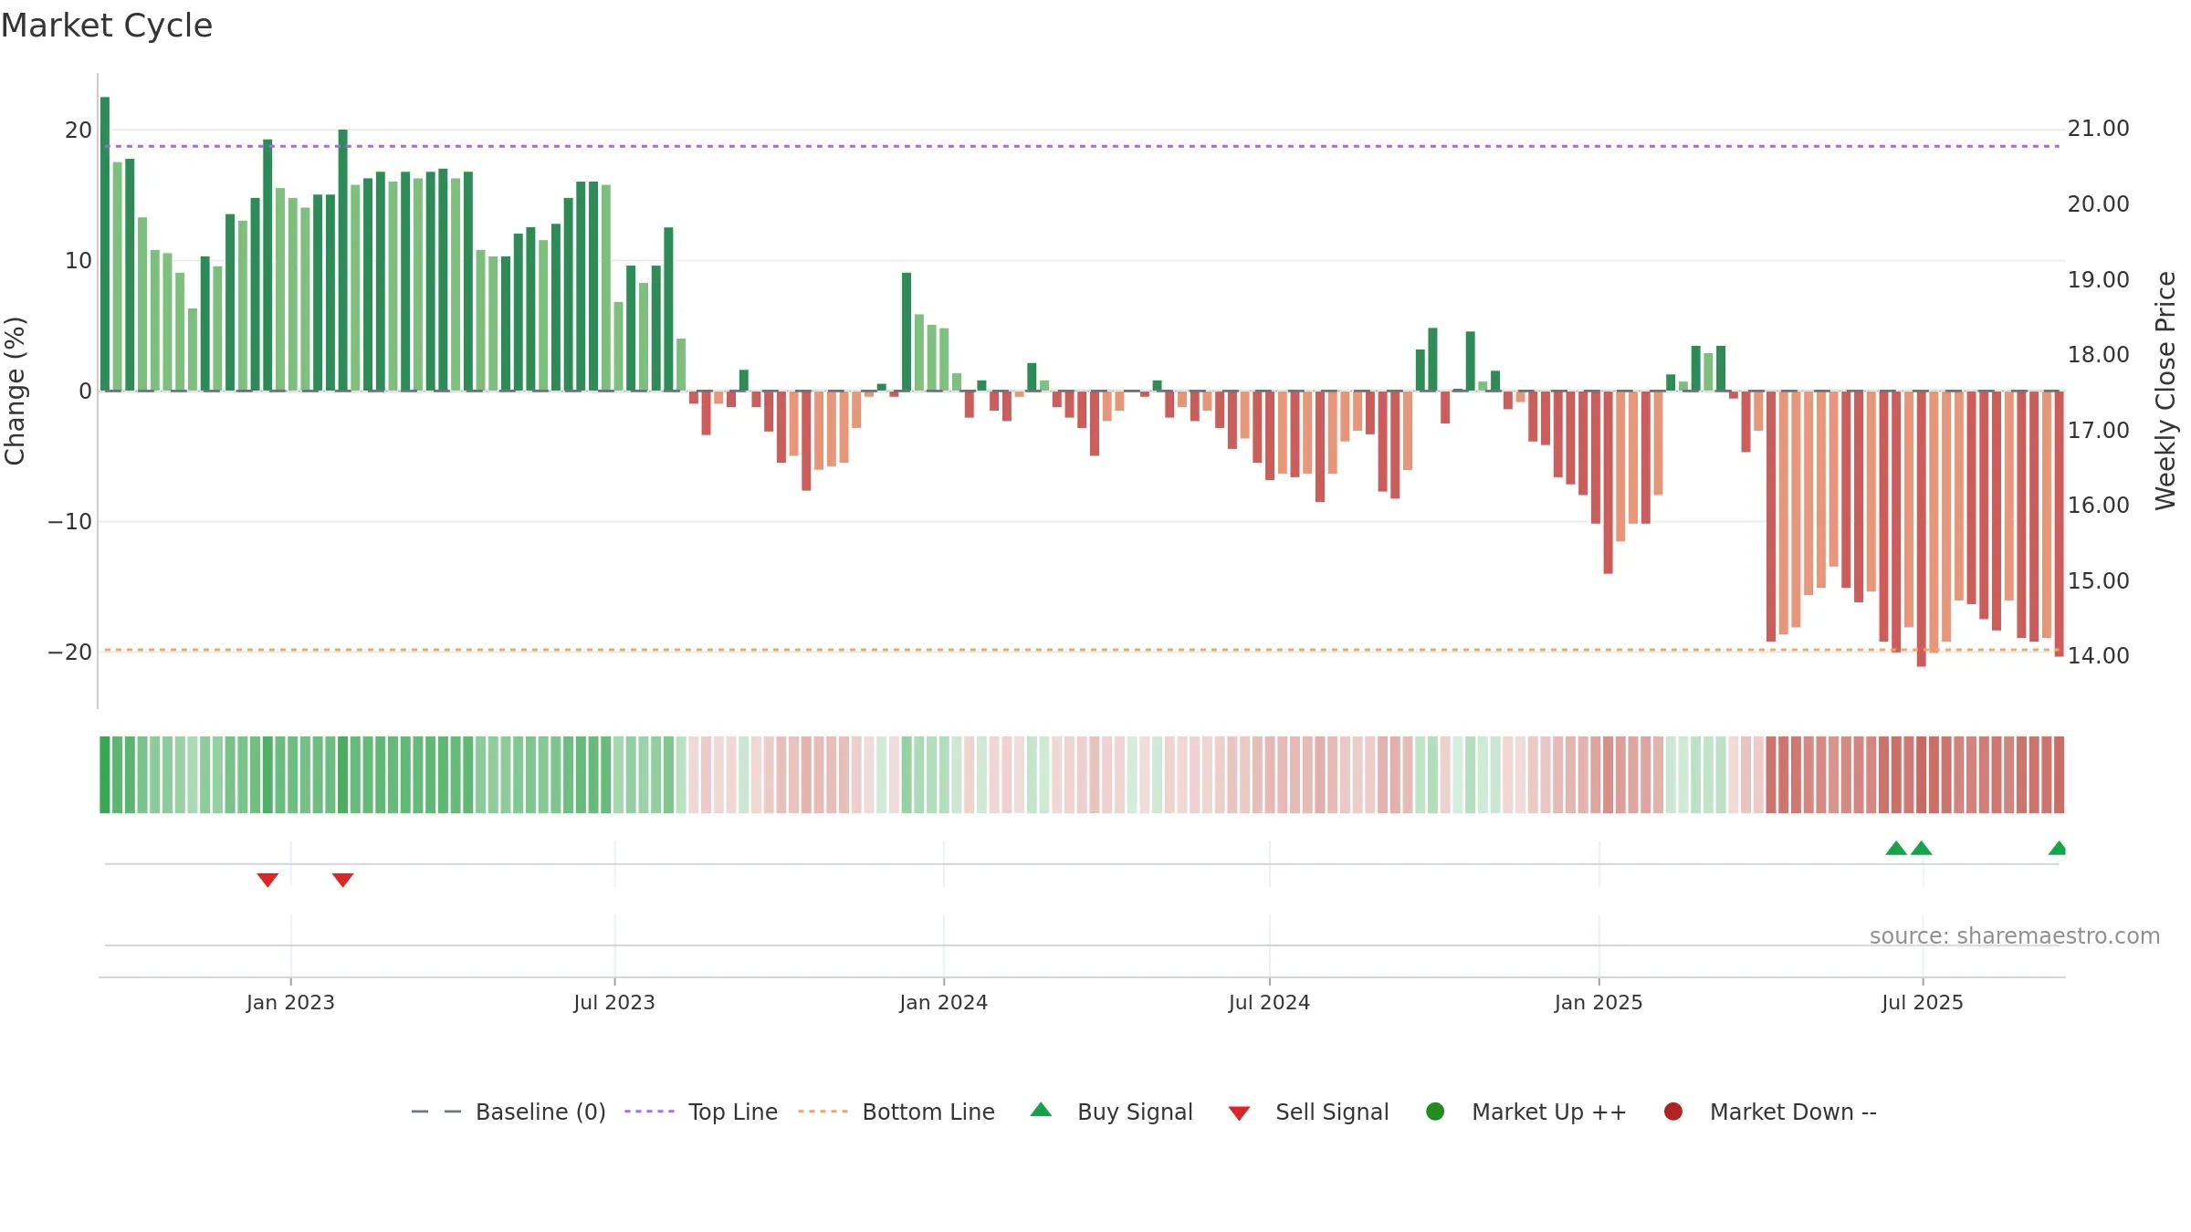Click the green Market Up circle icon
The image size is (2191, 1232).
[x=1435, y=1112]
